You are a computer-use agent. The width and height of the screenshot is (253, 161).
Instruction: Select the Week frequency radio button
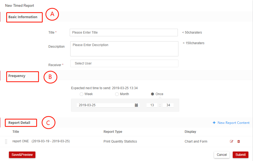(x=82, y=94)
